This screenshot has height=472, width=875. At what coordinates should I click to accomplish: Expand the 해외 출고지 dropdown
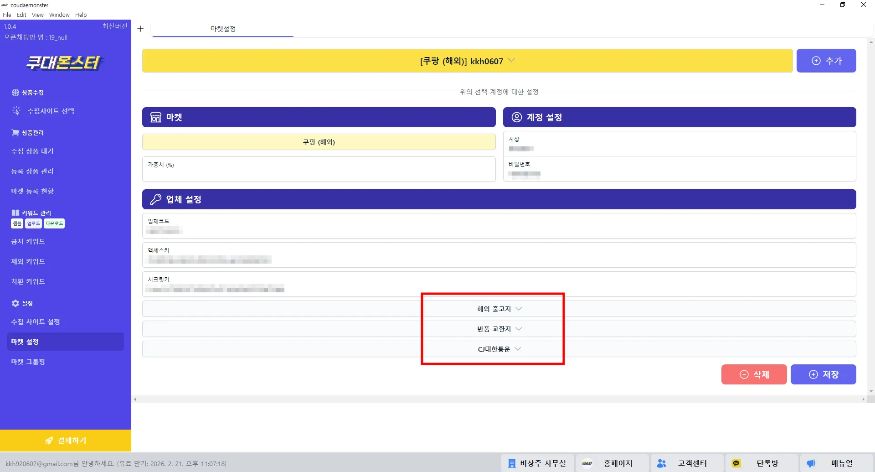click(499, 309)
